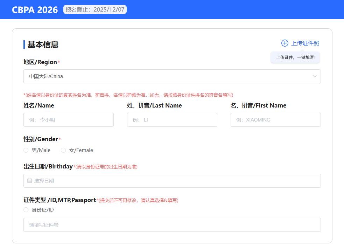
Task: Open the 选择日期 date picker field
Action: click(x=172, y=181)
